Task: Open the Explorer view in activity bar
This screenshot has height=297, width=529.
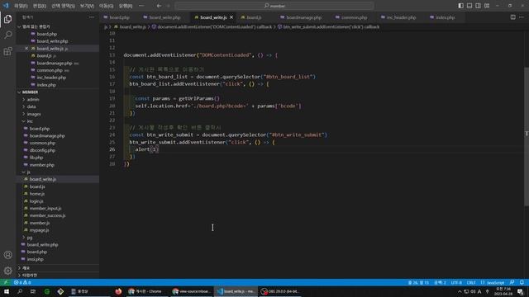Action: pos(7,19)
